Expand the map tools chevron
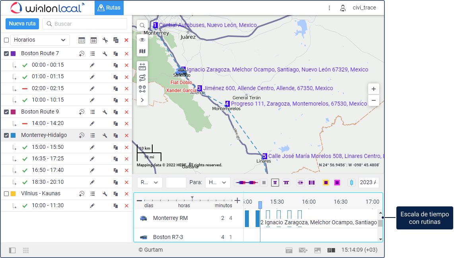 [142, 100]
